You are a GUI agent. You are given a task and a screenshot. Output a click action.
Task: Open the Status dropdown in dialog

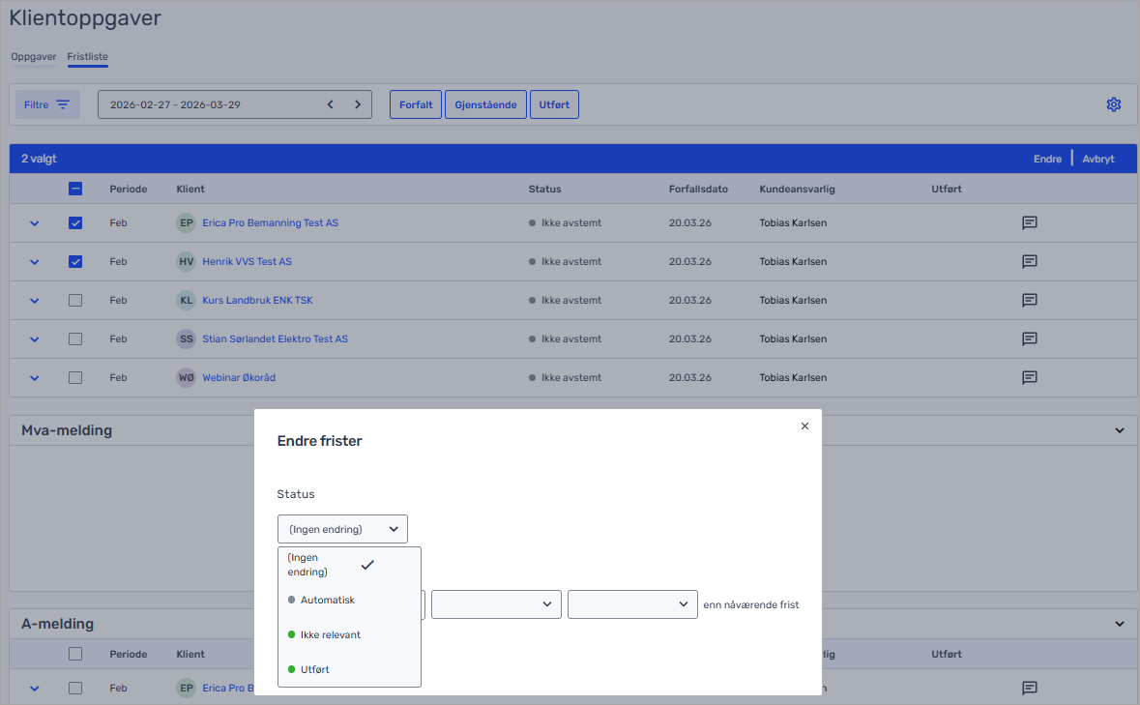[x=342, y=529]
